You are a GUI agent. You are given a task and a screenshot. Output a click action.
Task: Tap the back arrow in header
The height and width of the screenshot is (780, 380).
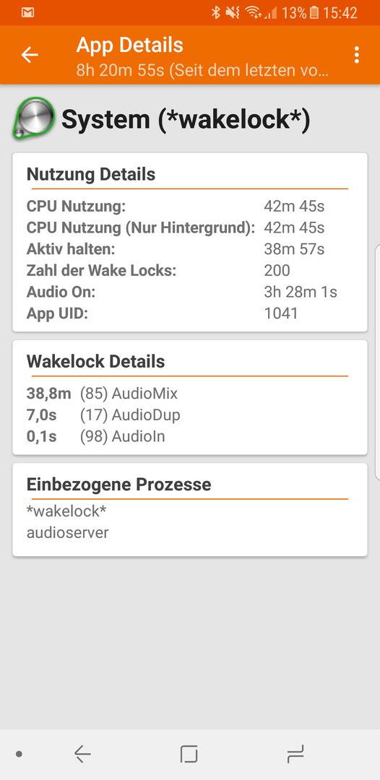pyautogui.click(x=30, y=55)
